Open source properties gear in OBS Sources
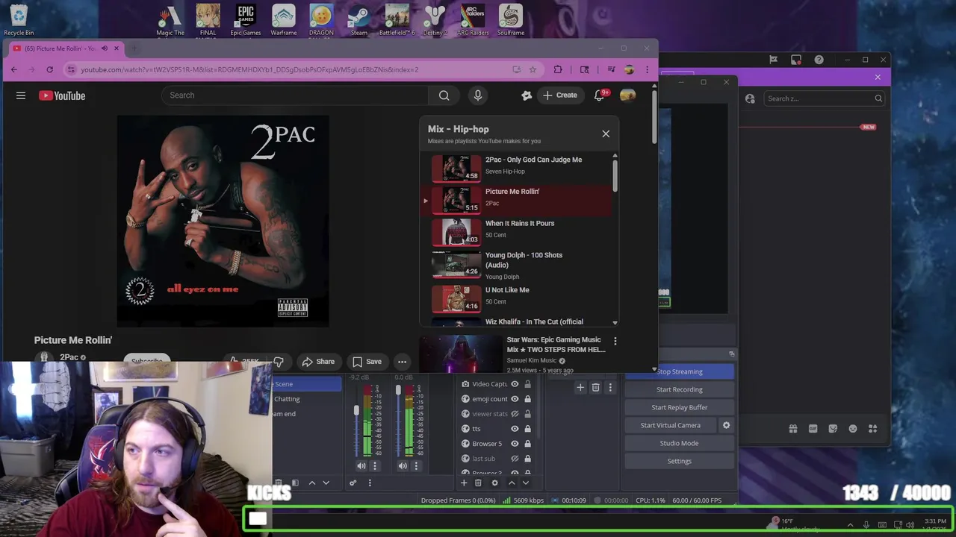The image size is (956, 537). 494,483
